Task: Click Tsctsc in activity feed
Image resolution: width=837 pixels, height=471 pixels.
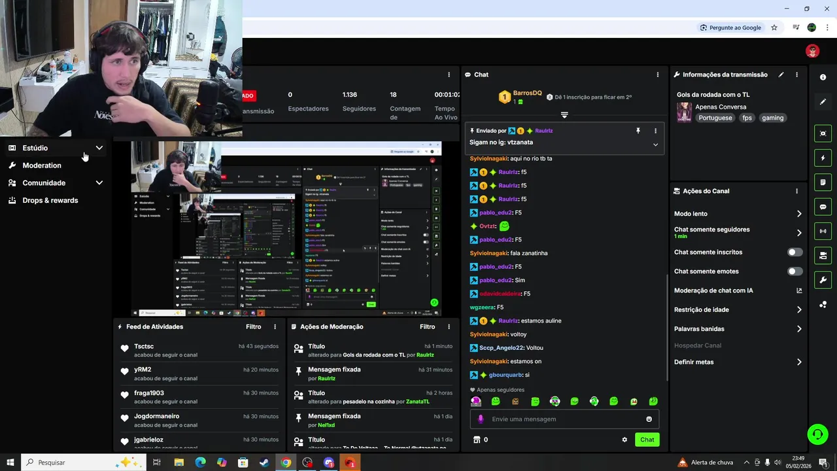Action: 144,346
